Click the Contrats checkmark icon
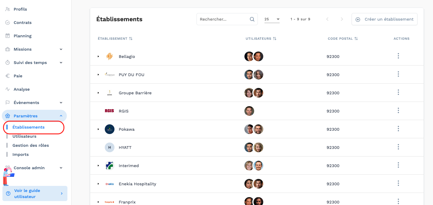Viewport: 433px width, 205px height. pos(8,22)
